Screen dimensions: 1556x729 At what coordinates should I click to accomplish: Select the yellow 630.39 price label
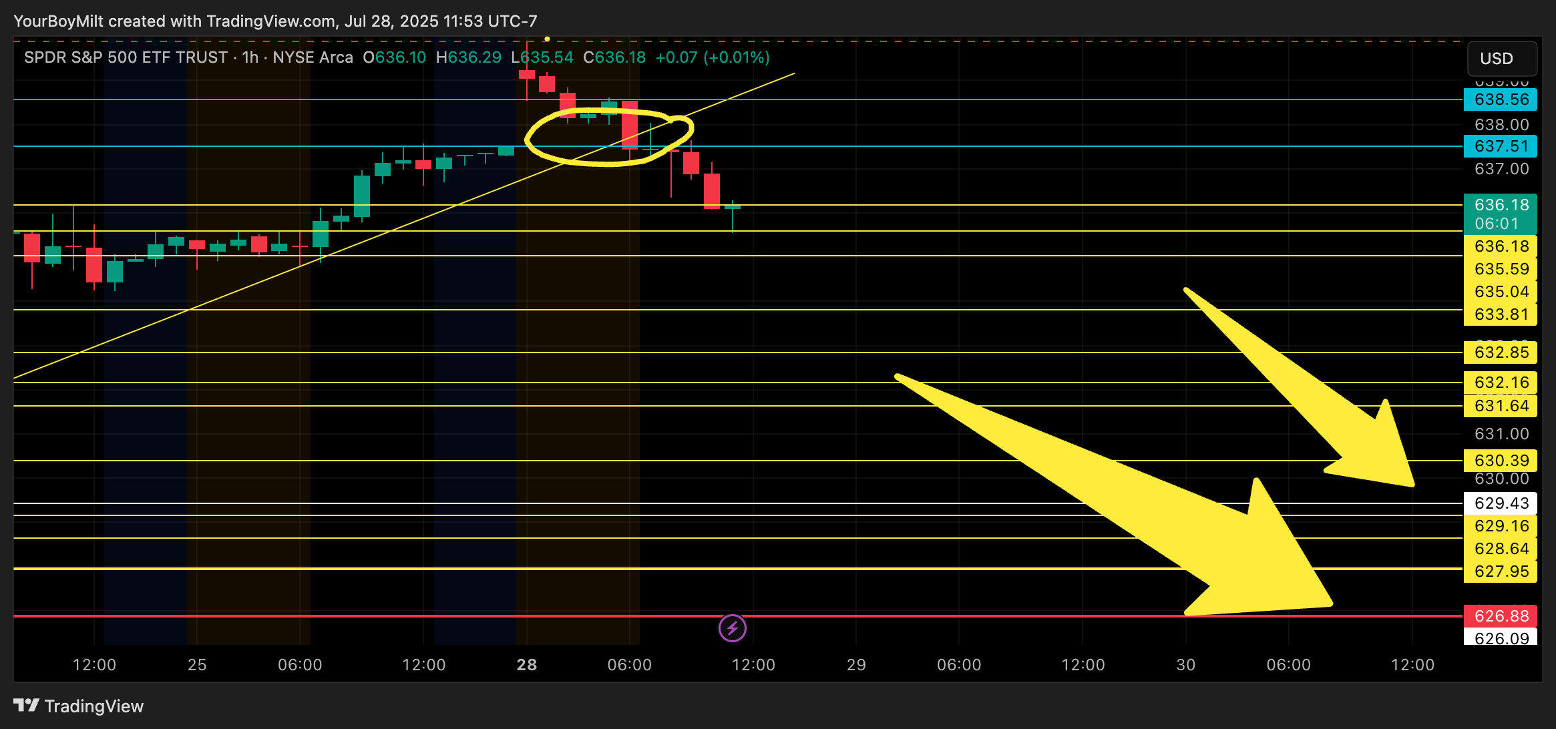(x=1500, y=461)
